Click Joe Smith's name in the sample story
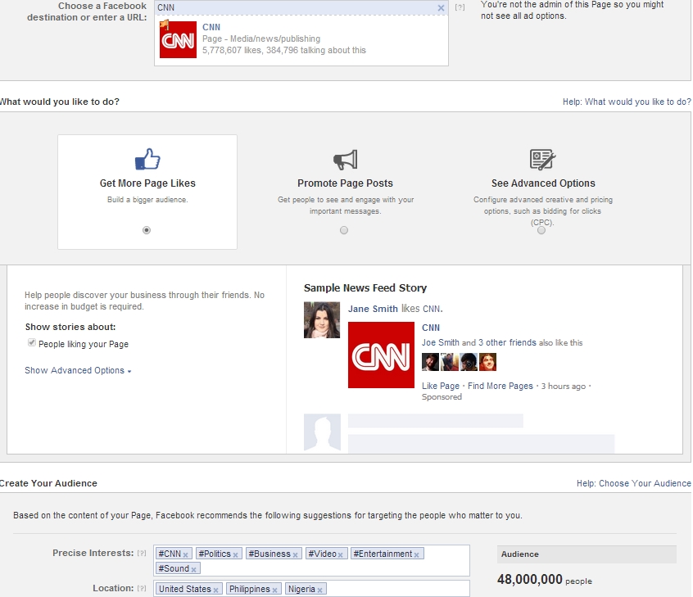The image size is (693, 597). tap(440, 342)
